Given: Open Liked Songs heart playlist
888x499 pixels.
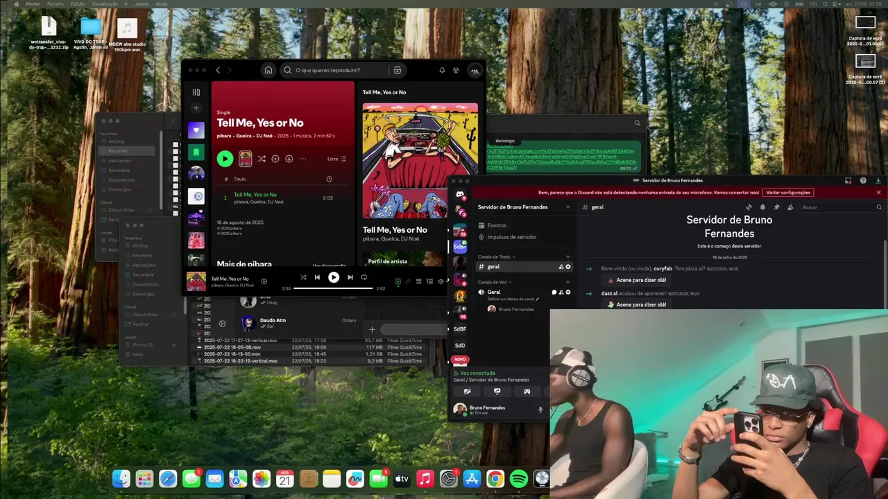Looking at the screenshot, I should (x=196, y=130).
